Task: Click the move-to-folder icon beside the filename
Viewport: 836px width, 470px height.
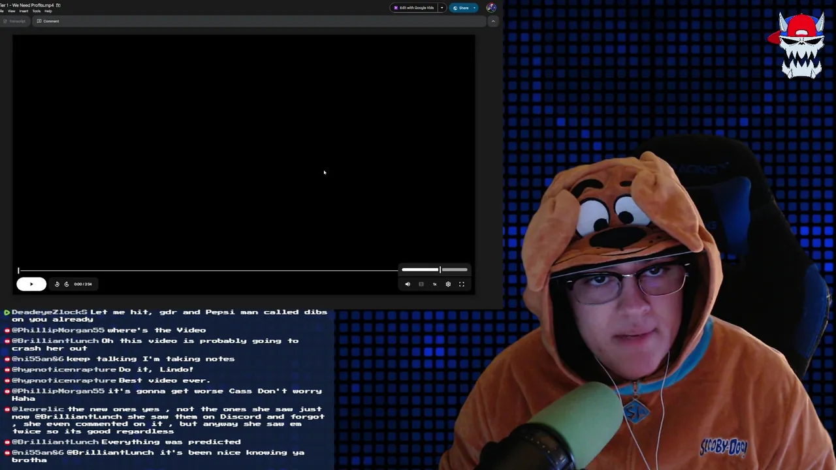Action: [x=58, y=5]
